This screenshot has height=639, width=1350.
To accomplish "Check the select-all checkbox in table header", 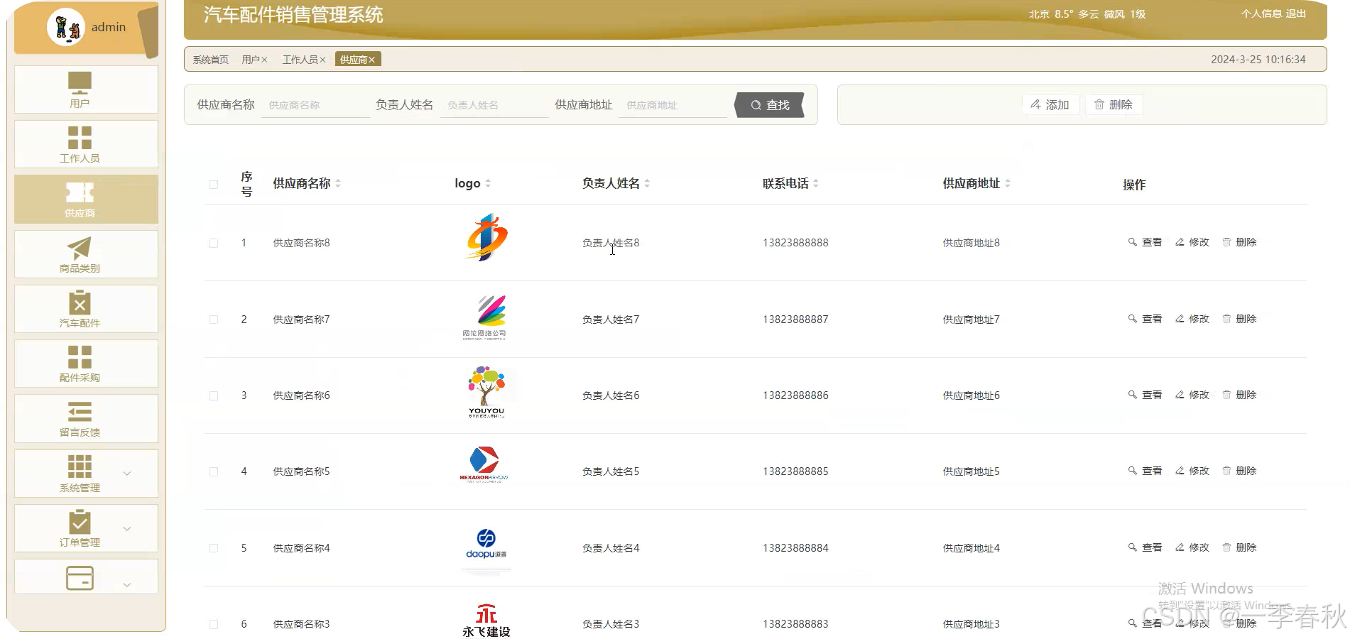I will tap(213, 183).
